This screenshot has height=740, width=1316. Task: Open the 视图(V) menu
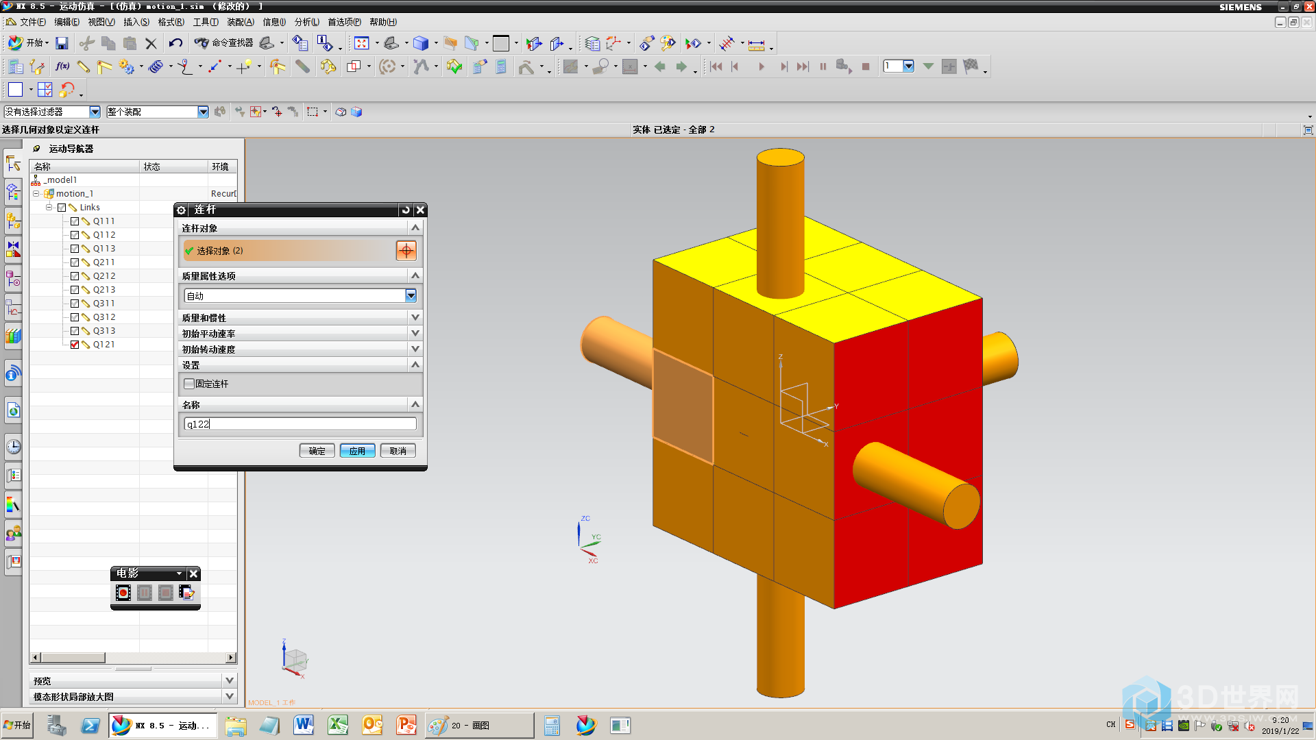point(101,22)
